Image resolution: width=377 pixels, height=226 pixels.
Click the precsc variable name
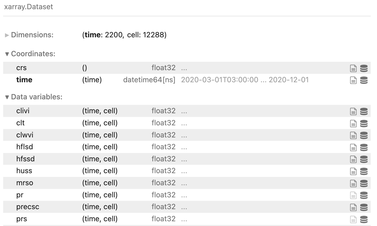(28, 207)
